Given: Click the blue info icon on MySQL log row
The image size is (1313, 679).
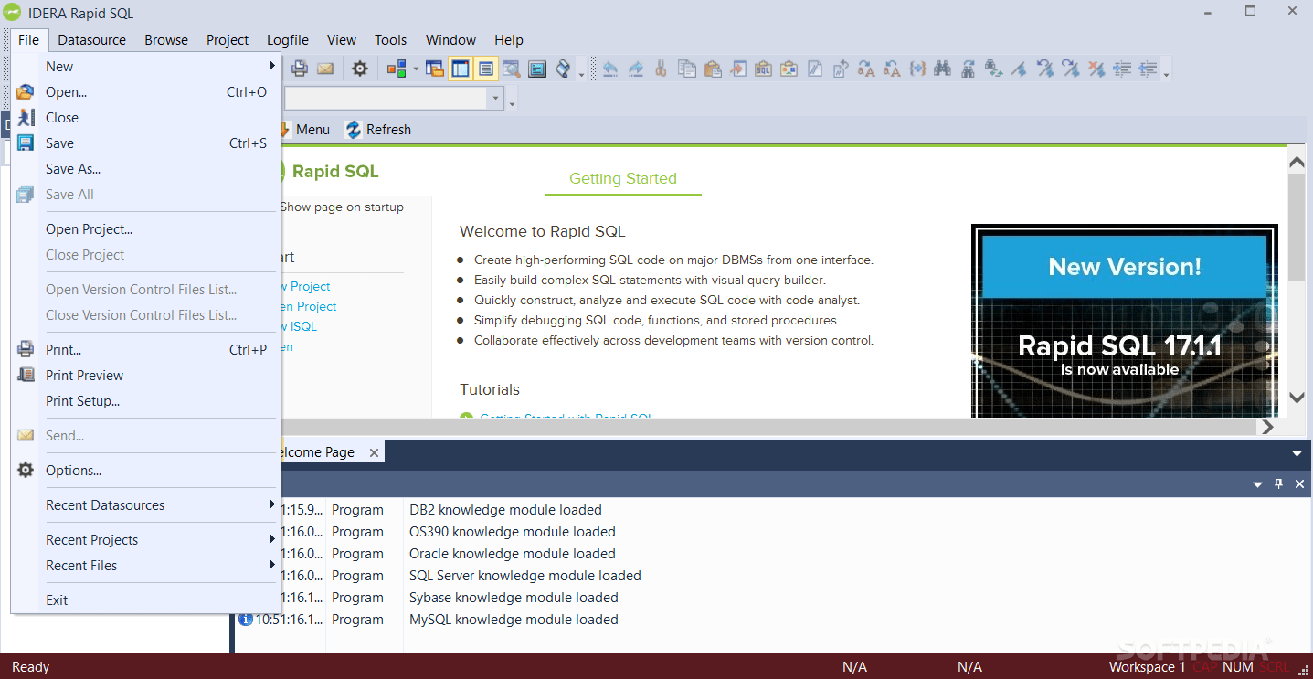Looking at the screenshot, I should 245,620.
